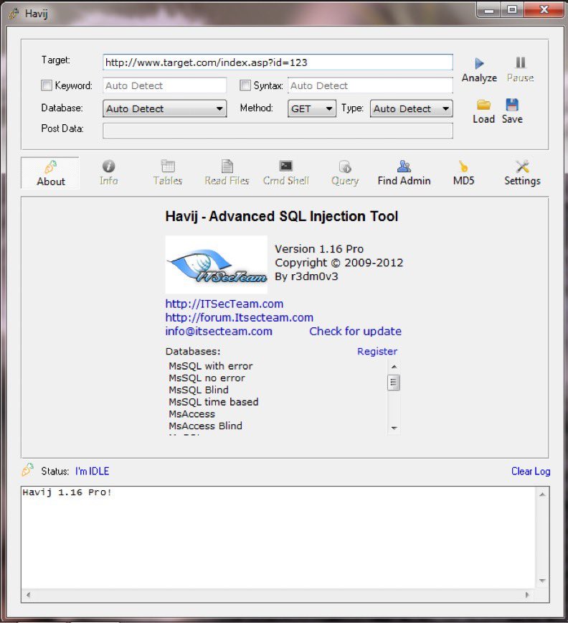The width and height of the screenshot is (568, 623).
Task: Open the About tab carrot icon
Action: tap(51, 167)
